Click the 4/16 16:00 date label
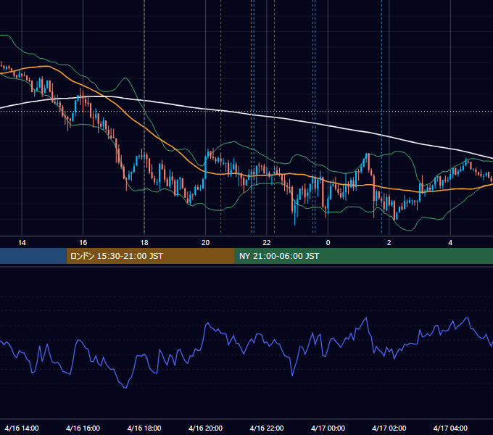493x435 pixels. click(x=83, y=428)
